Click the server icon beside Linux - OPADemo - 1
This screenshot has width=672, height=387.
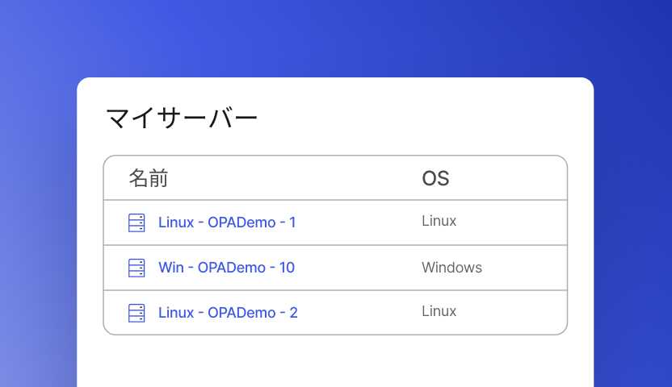pos(136,223)
